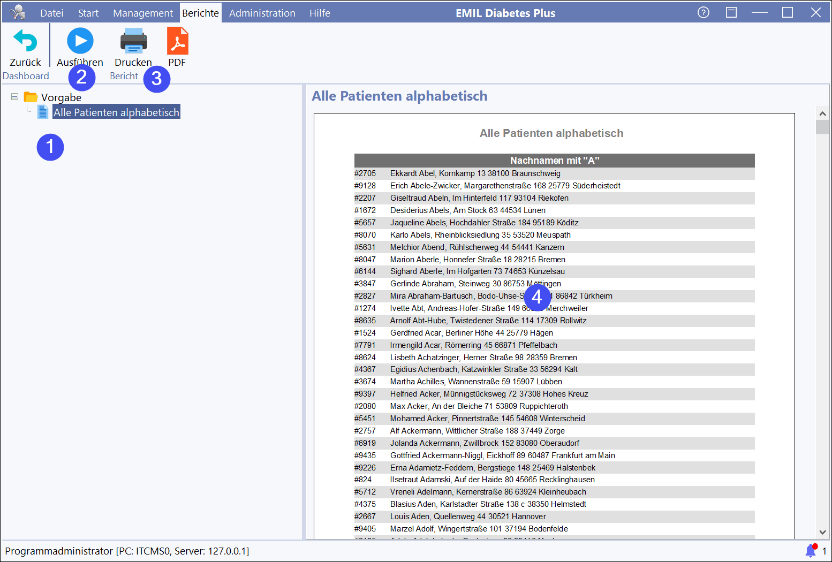Viewport: 832px width, 562px height.
Task: Open the Hilfe menu
Action: 320,13
